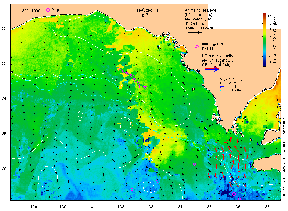Click the red and blue HF radar scale arrow
The width and height of the screenshot is (288, 211).
click(212, 69)
